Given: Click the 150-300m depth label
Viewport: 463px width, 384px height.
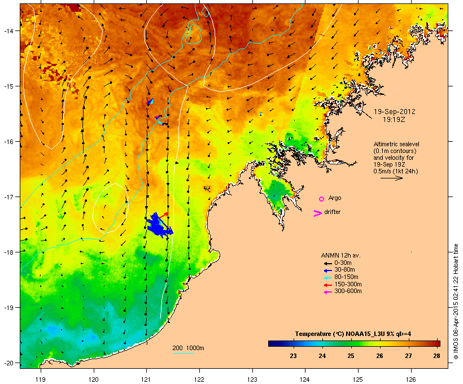Looking at the screenshot, I should 348,285.
